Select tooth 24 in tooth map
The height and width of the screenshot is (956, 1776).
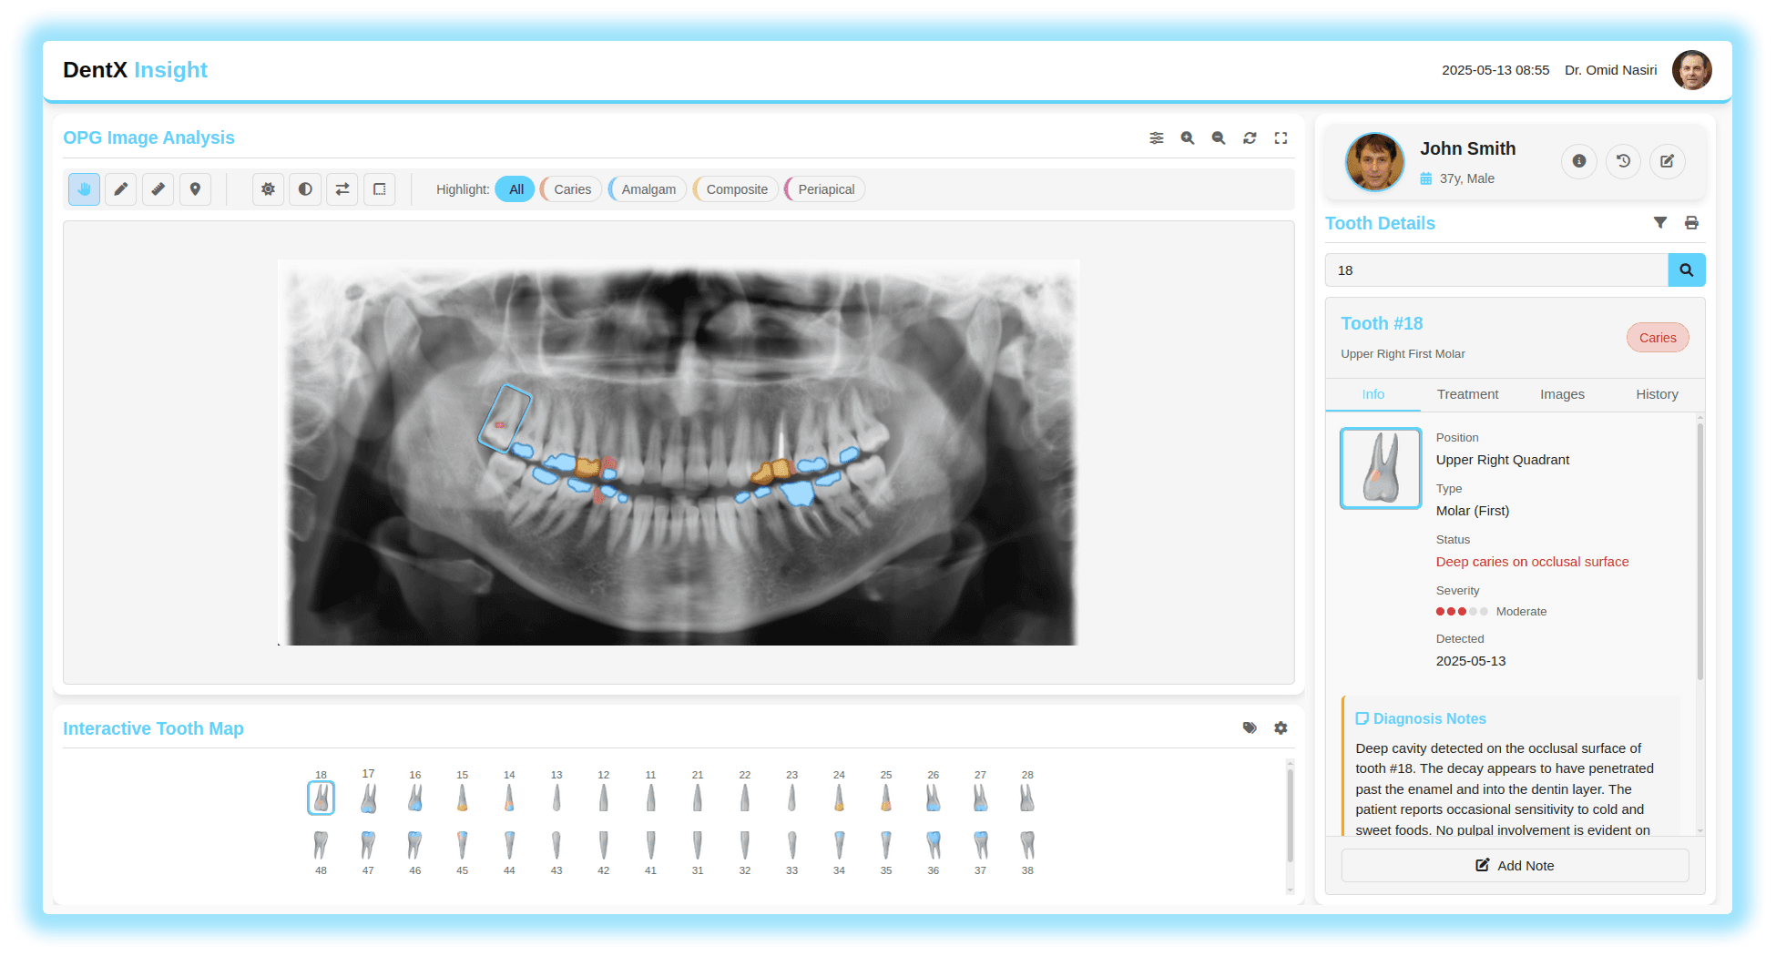click(839, 797)
